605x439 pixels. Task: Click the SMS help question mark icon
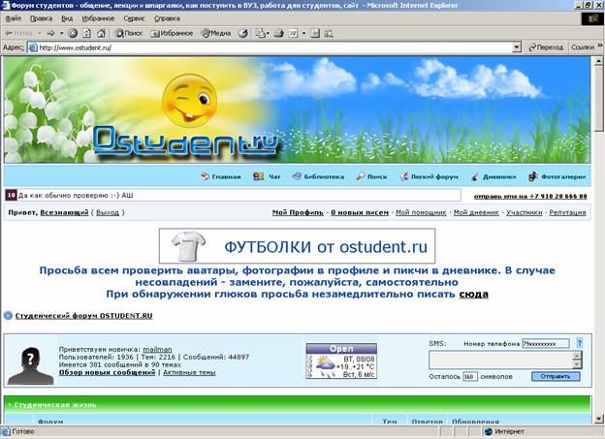[579, 342]
